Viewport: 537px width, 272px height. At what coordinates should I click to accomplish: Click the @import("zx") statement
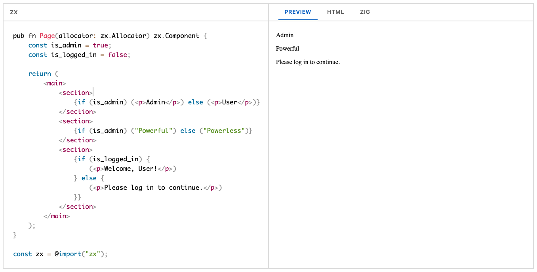[81, 254]
